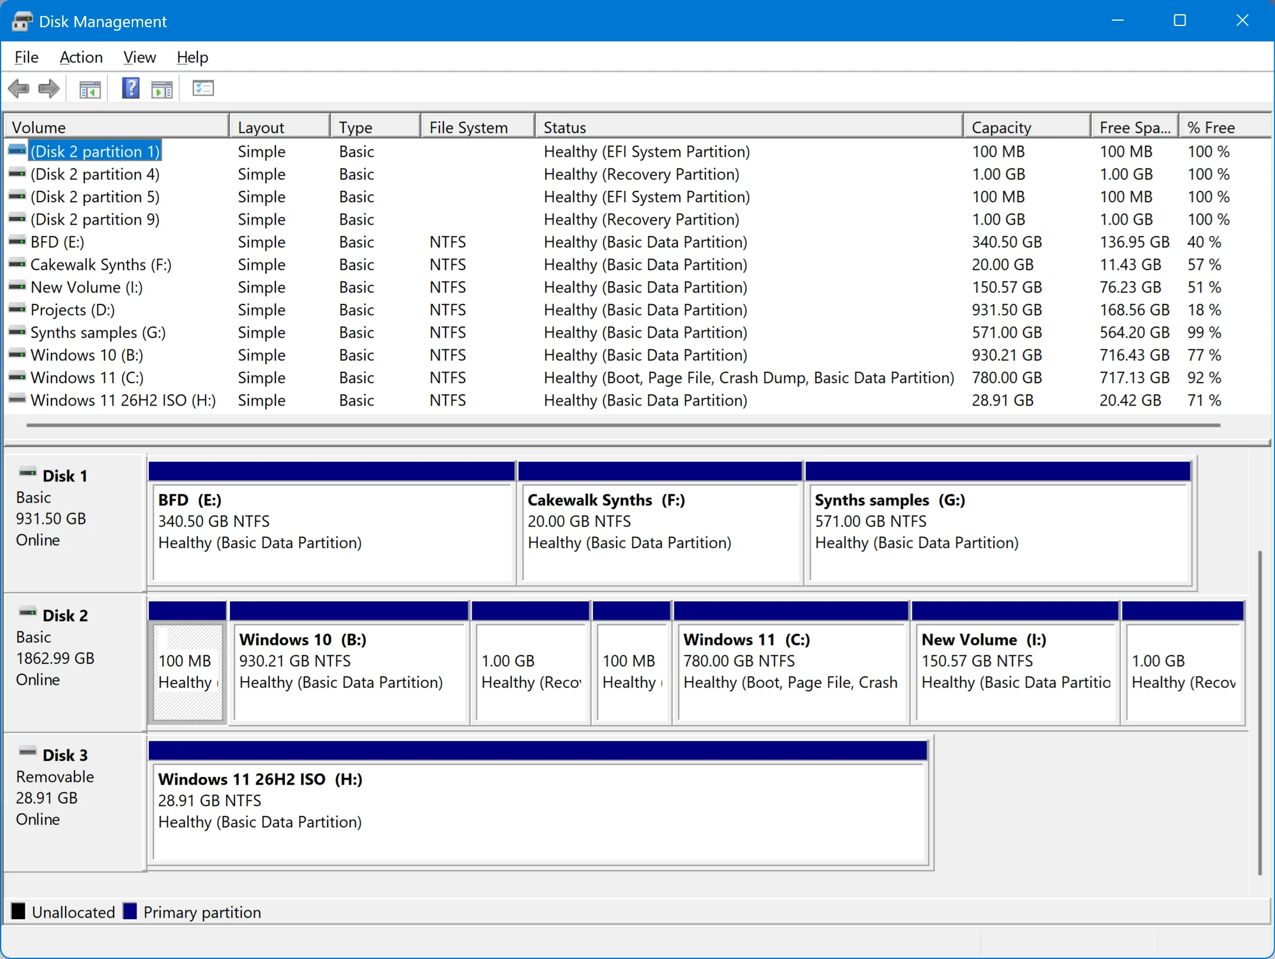Select Windows 11 (C:) partition block
Screen dimensions: 1275x959
[x=791, y=663]
